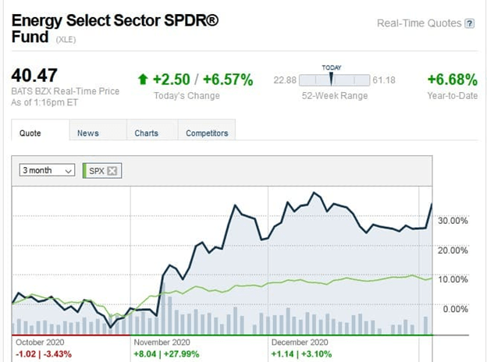Open the 3 month time range dropdown
Viewport: 487px width, 362px height.
[48, 170]
